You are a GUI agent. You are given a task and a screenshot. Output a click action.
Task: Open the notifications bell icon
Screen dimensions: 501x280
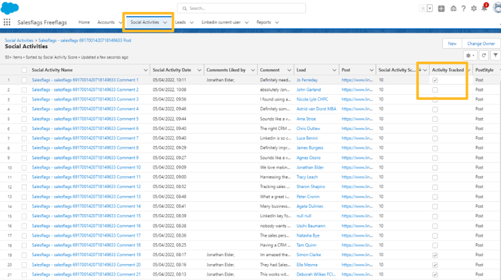tap(484, 8)
